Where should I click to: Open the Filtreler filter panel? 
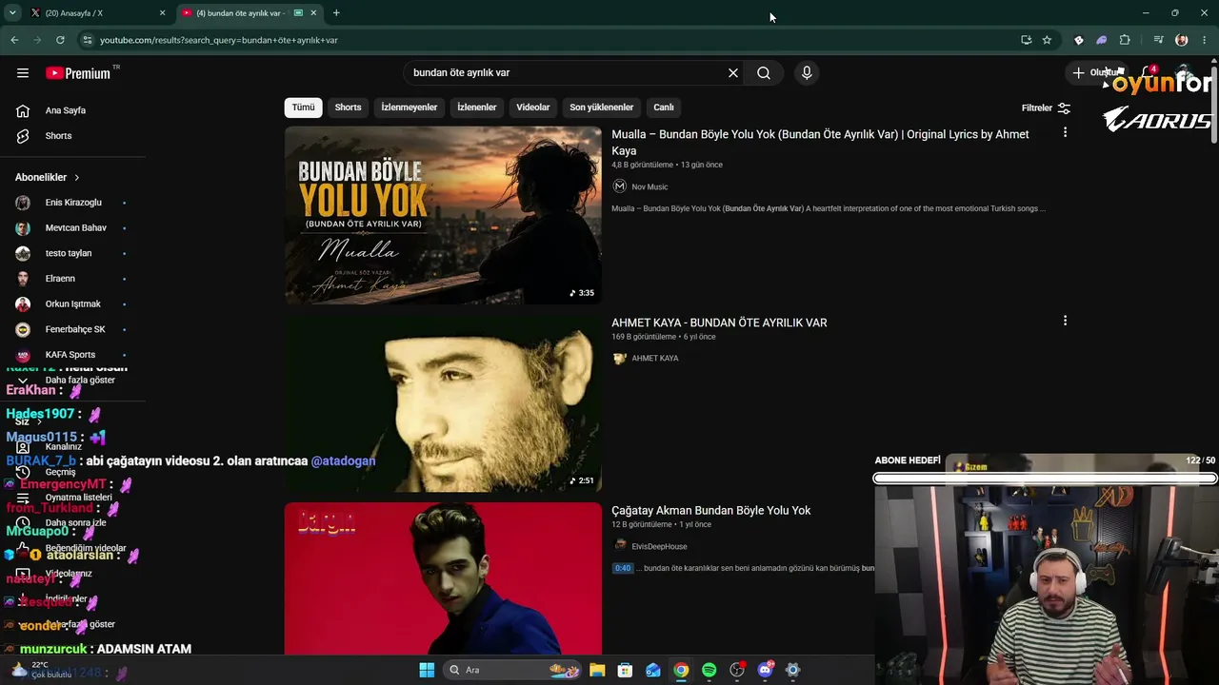tap(1046, 108)
